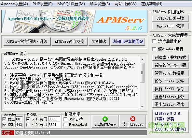Click the MySQL 5.1 port field showing 3306
Image resolution: width=192 pixels, height=138 pixels.
[54, 119]
